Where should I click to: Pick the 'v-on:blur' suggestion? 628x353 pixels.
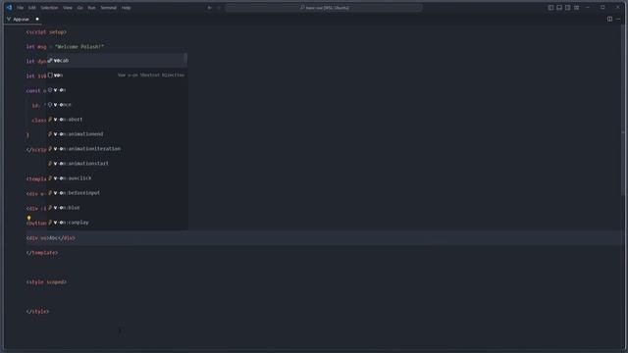117,208
